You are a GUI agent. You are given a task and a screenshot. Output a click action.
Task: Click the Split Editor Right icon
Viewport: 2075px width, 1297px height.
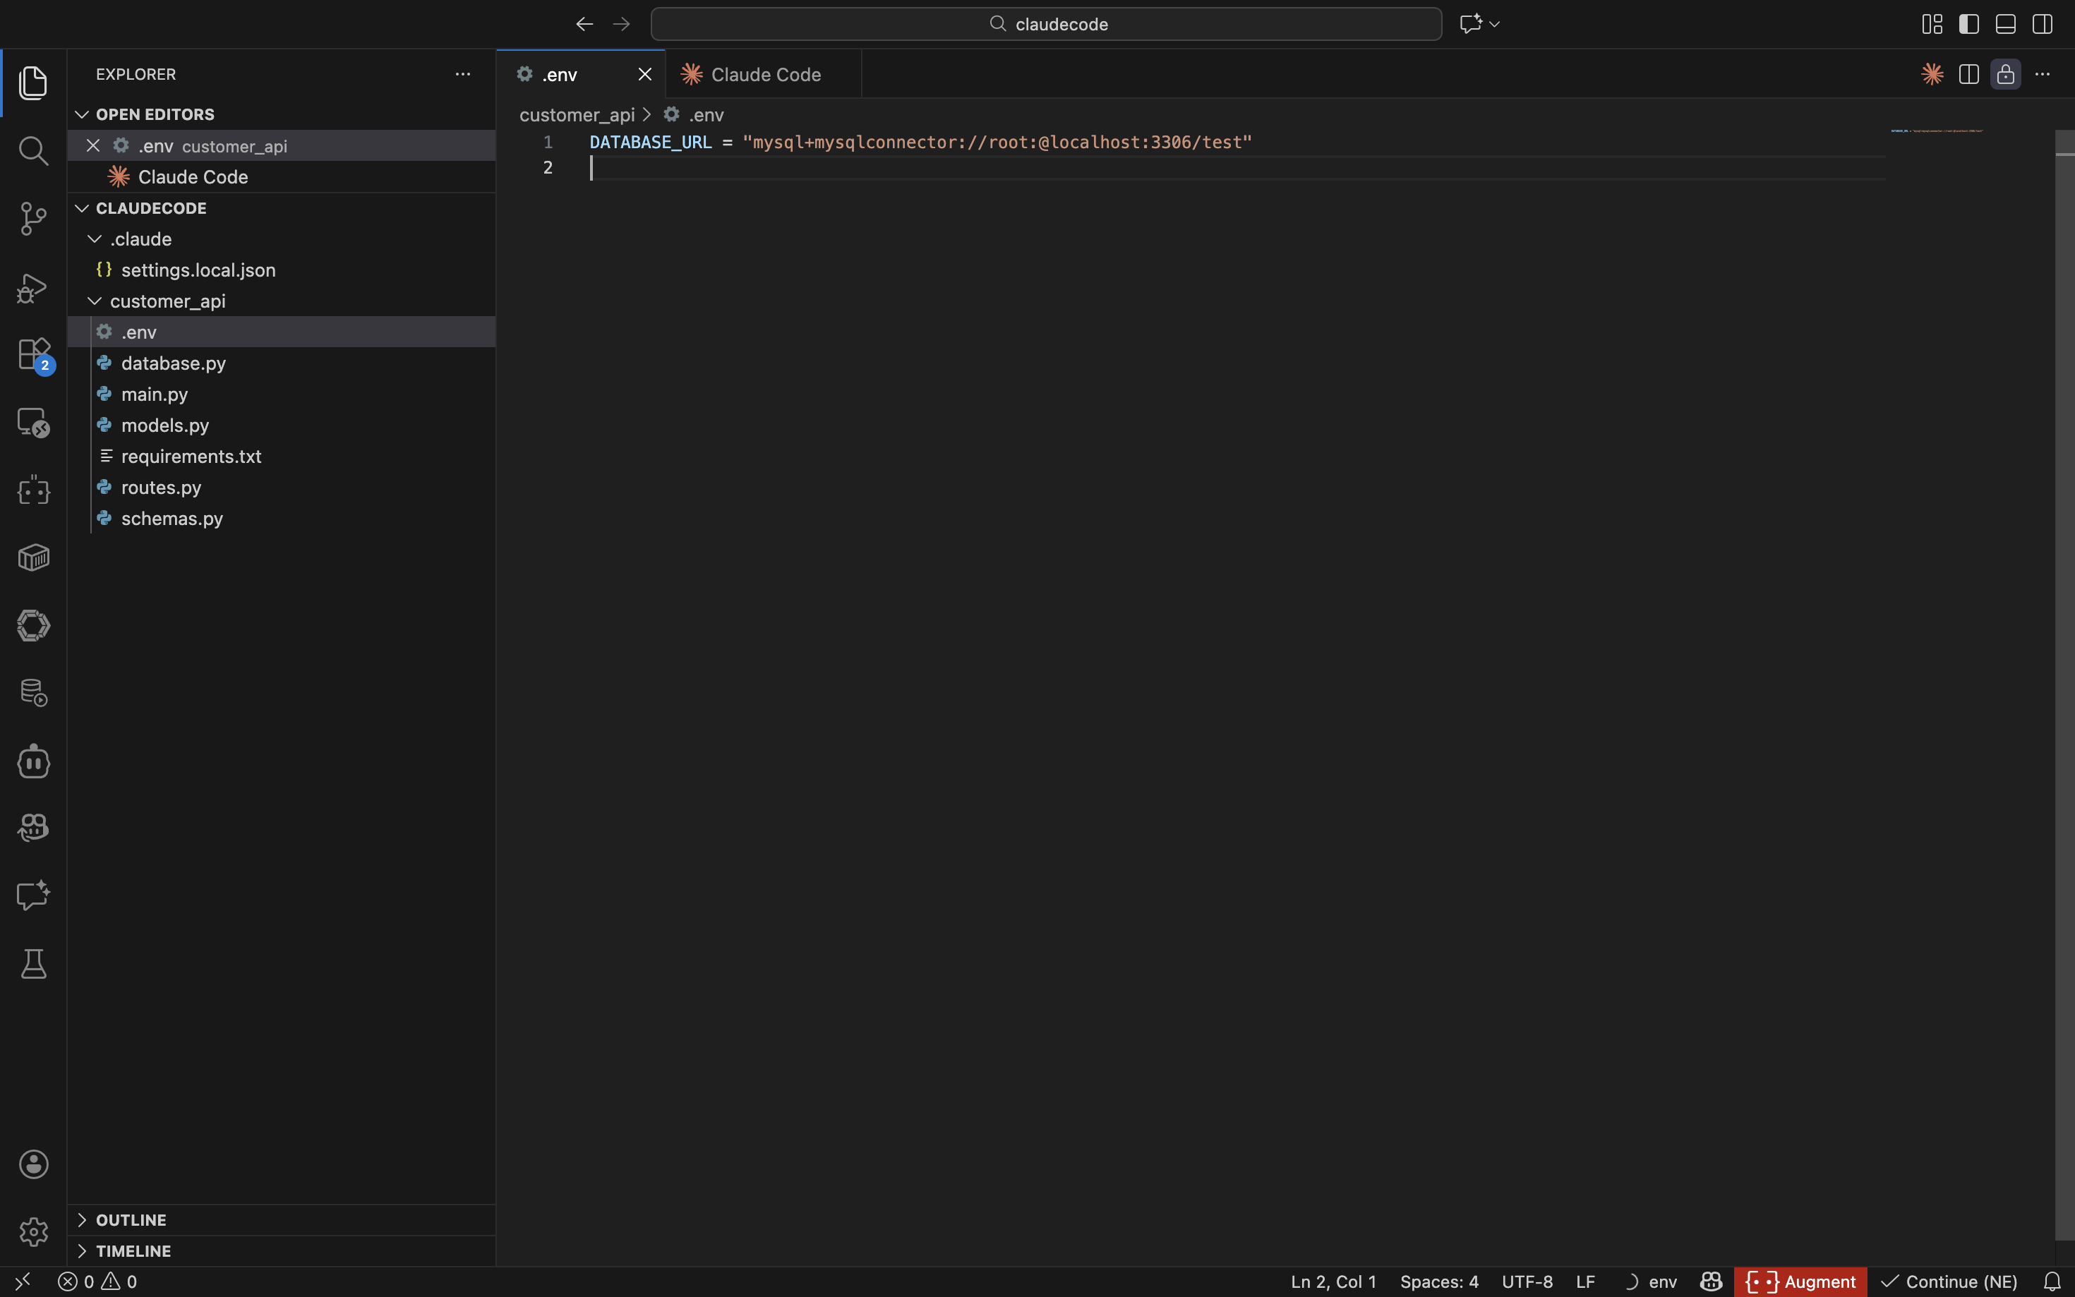coord(1968,75)
